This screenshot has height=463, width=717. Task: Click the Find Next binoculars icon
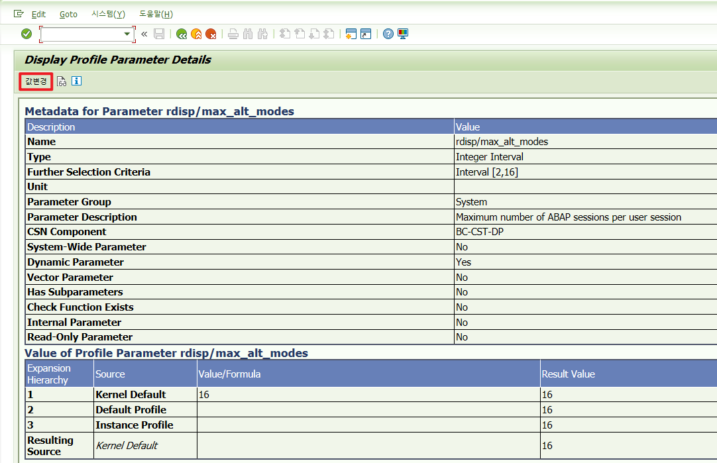click(262, 34)
